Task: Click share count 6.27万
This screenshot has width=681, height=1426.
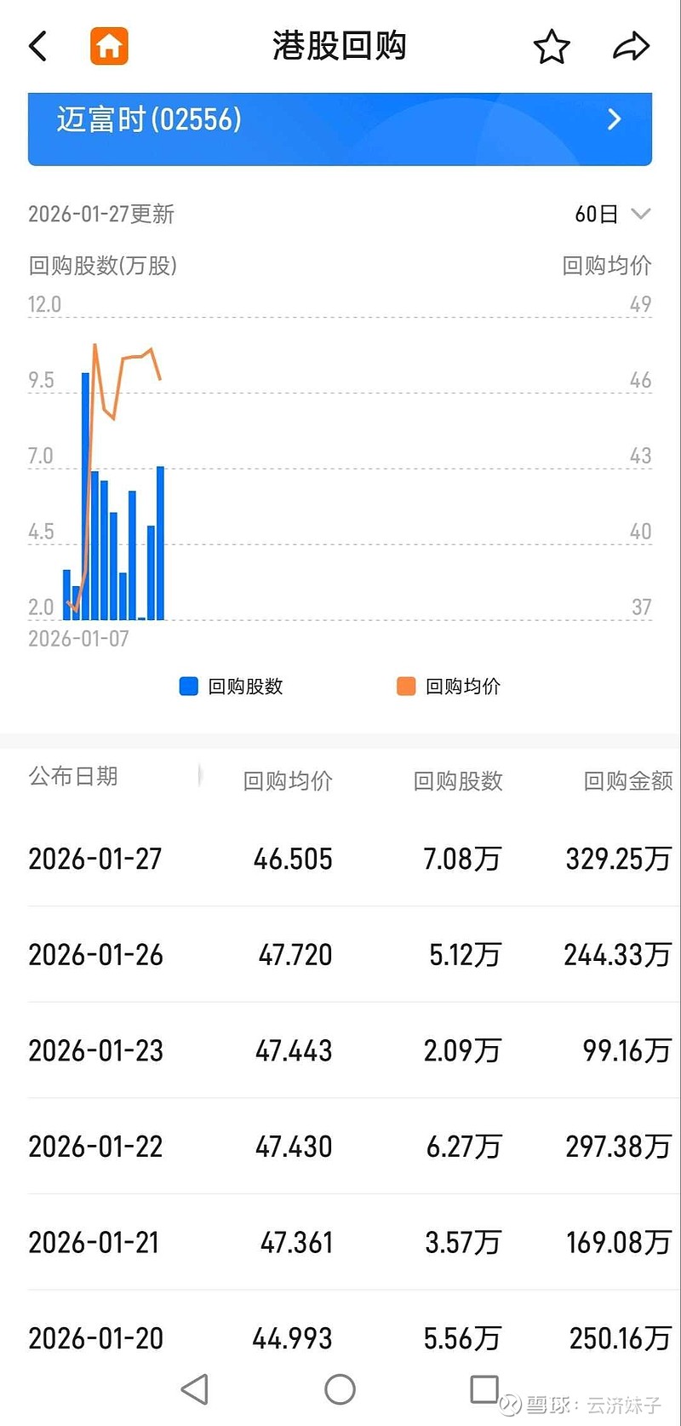Action: (x=464, y=1147)
